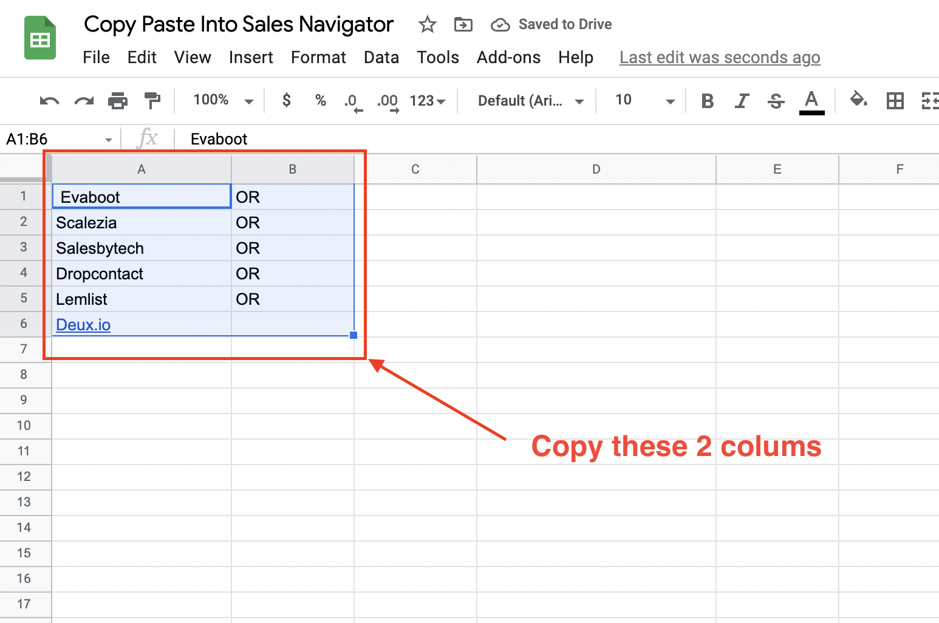Click the selection fill handle square
Screen dimensions: 939x623
click(353, 335)
